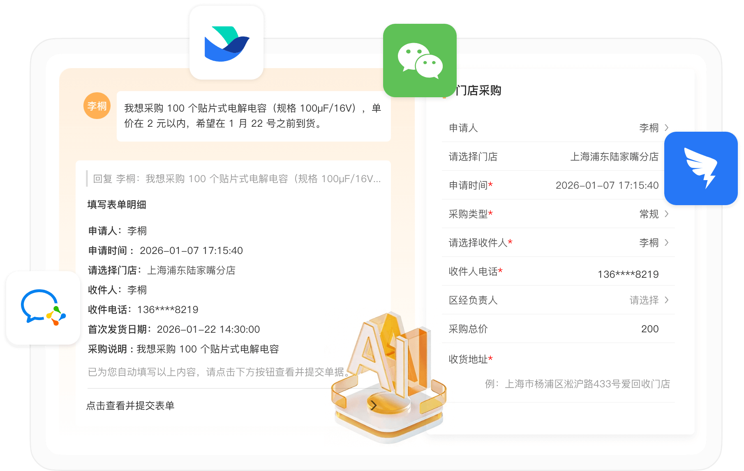
Task: Click the 收件人电话 phone number field
Action: click(x=628, y=274)
